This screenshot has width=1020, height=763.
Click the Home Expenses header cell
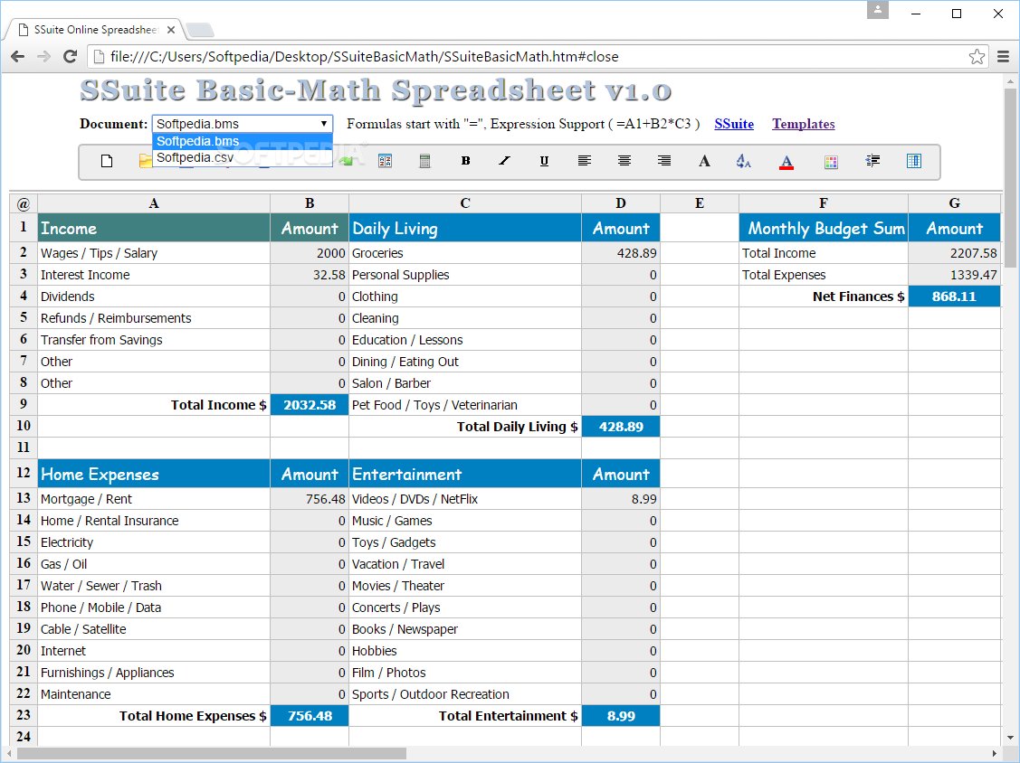click(x=154, y=474)
